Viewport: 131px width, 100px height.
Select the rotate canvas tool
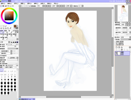(6, 28)
